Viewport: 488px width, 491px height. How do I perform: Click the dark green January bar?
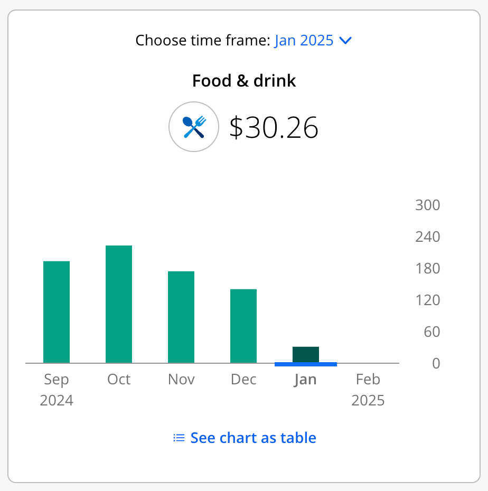tap(306, 354)
